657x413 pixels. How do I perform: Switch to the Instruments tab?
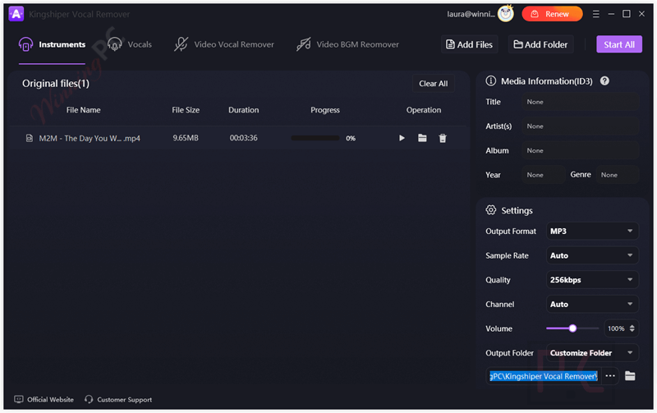click(x=52, y=44)
